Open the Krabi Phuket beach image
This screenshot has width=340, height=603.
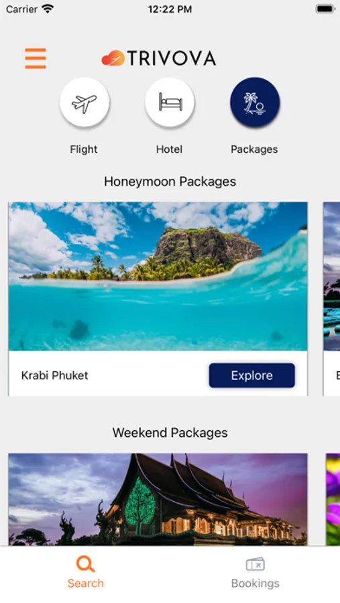pos(158,277)
